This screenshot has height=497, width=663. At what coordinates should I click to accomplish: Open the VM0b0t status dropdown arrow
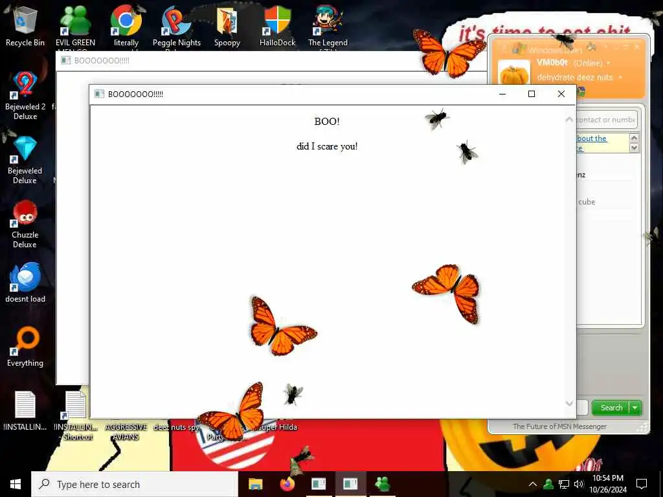coord(609,63)
